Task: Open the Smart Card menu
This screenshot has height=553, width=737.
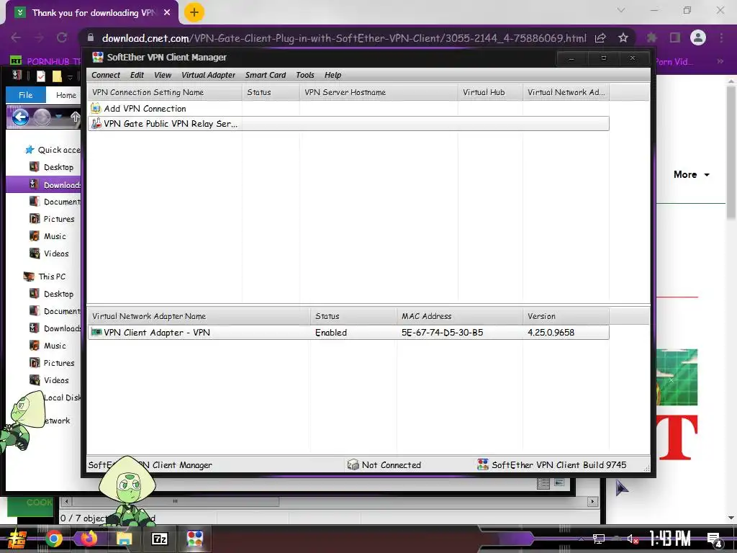Action: tap(266, 75)
